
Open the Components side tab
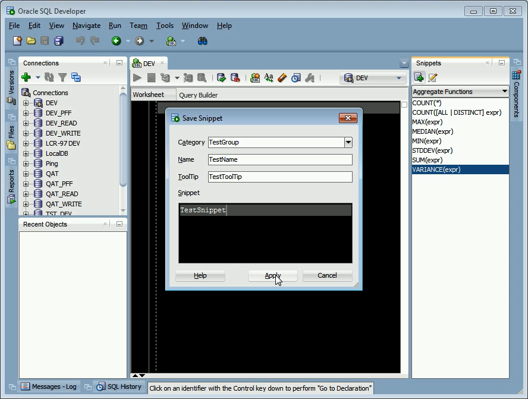coord(517,93)
